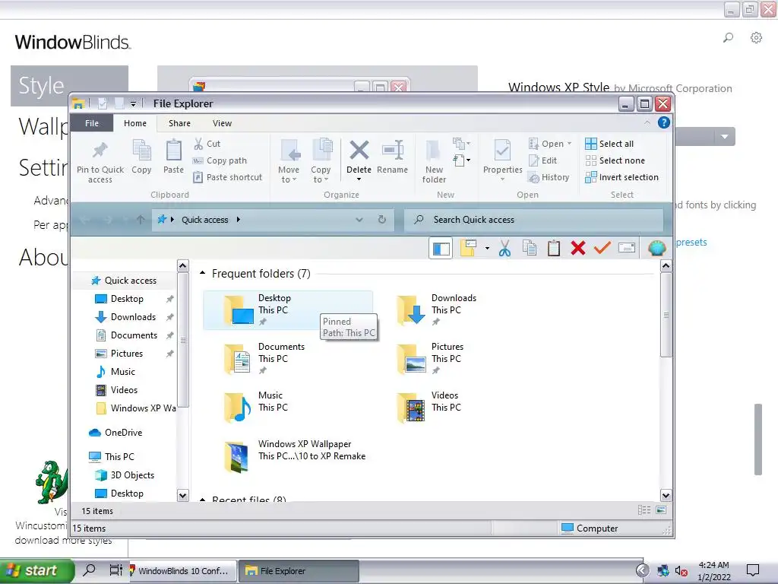Open File Explorer help
This screenshot has width=778, height=584.
coord(664,122)
